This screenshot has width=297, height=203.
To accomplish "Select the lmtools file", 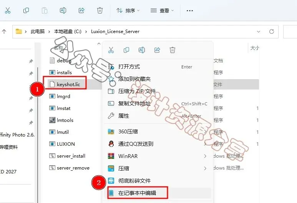I will pos(65,120).
